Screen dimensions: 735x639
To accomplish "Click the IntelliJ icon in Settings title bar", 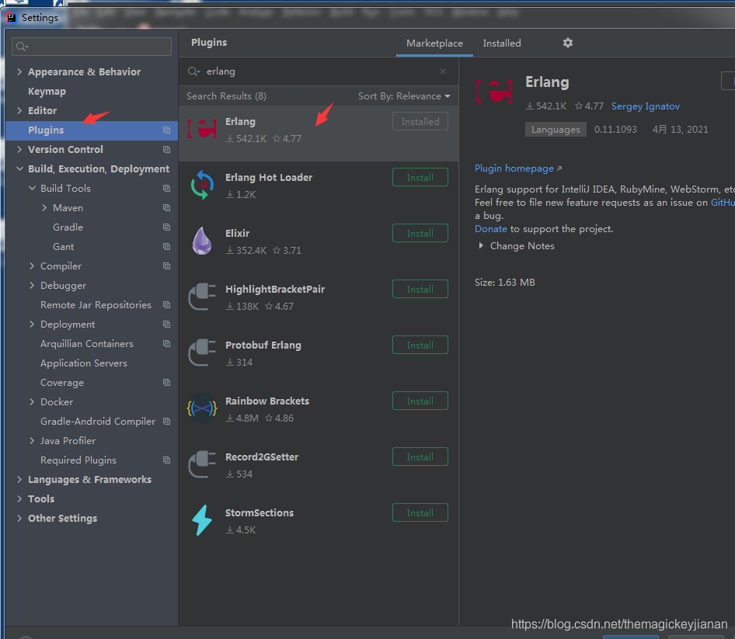I will coord(11,17).
